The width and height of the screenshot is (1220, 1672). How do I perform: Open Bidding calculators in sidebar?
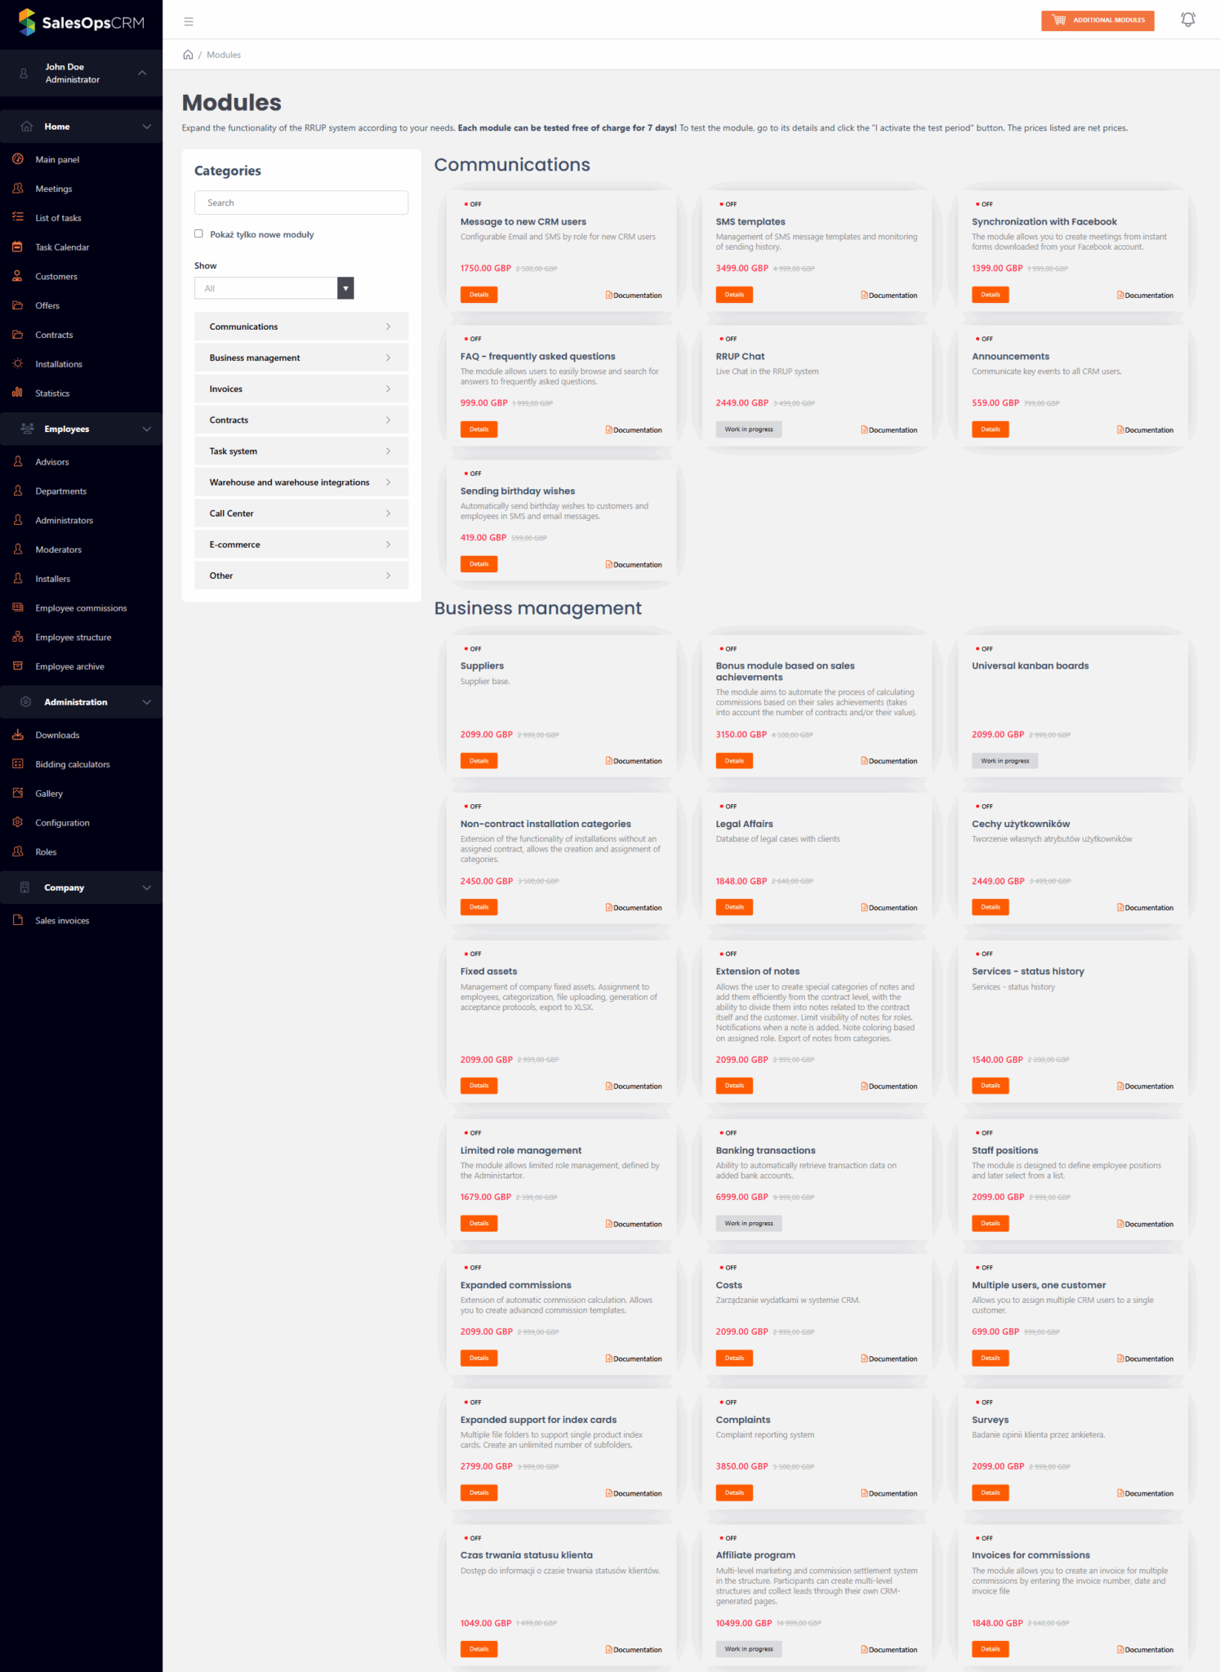[72, 764]
